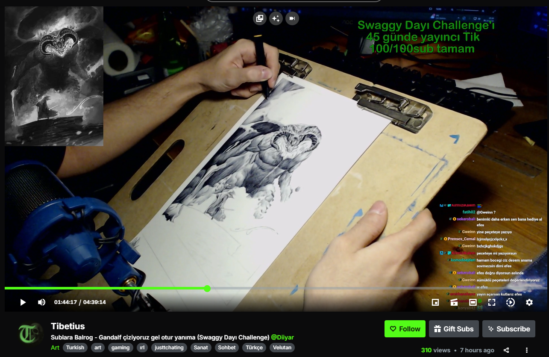The width and height of the screenshot is (549, 357).
Task: Open video settings gear
Action: [529, 302]
